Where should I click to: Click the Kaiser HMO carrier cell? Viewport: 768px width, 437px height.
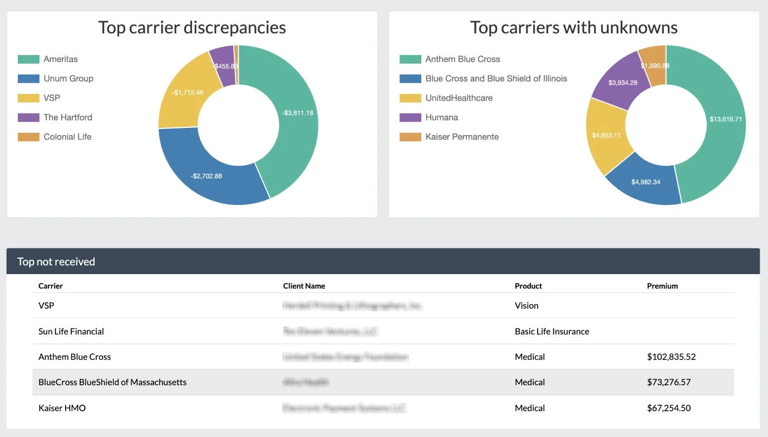[x=62, y=408]
